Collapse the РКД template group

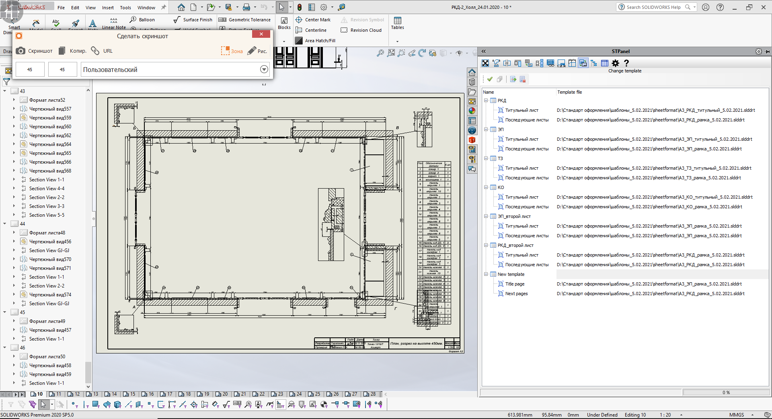pyautogui.click(x=486, y=101)
